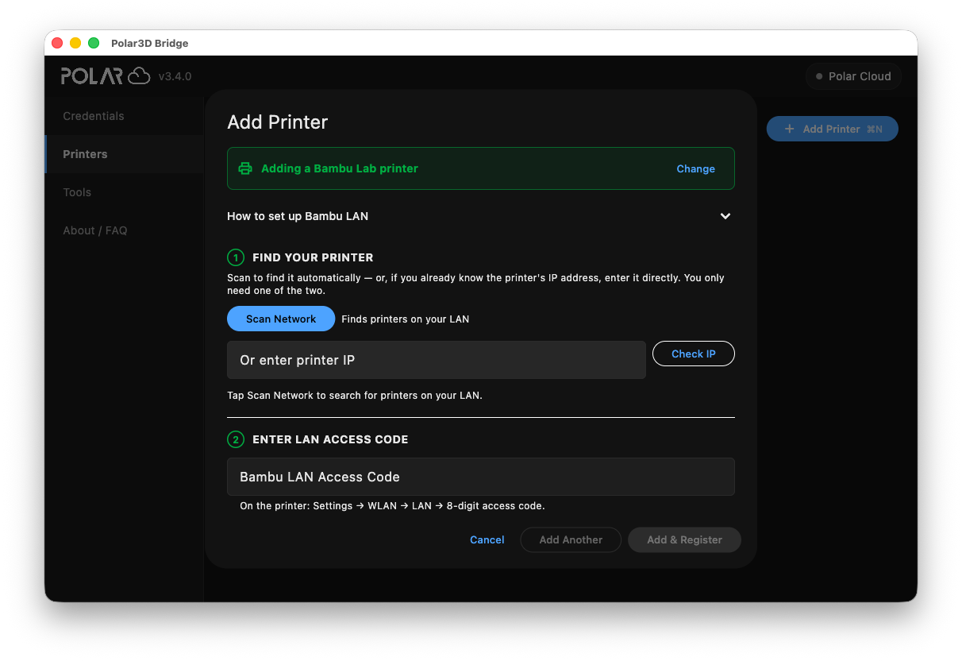Screen dimensions: 962x661
Task: Click the 'Tap Scan Network to search' hint text
Action: click(x=355, y=395)
